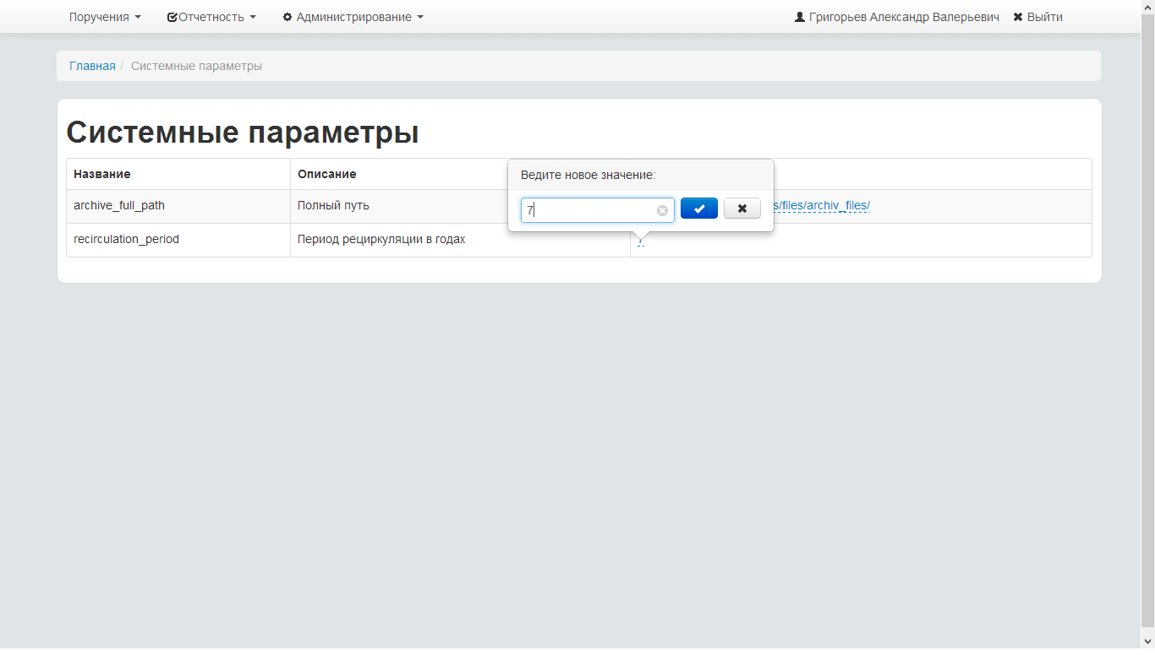
Task: Click the recirculation_period value link
Action: pyautogui.click(x=641, y=241)
